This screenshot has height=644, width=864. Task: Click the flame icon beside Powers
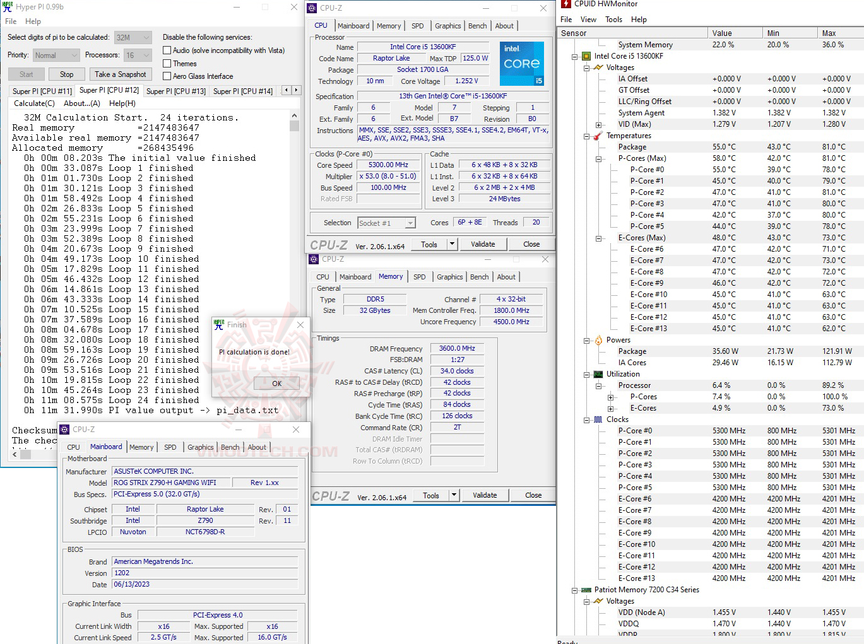click(598, 340)
